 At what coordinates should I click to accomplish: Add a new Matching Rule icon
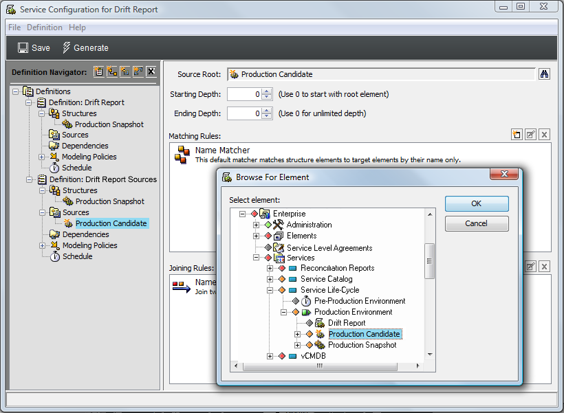(517, 135)
